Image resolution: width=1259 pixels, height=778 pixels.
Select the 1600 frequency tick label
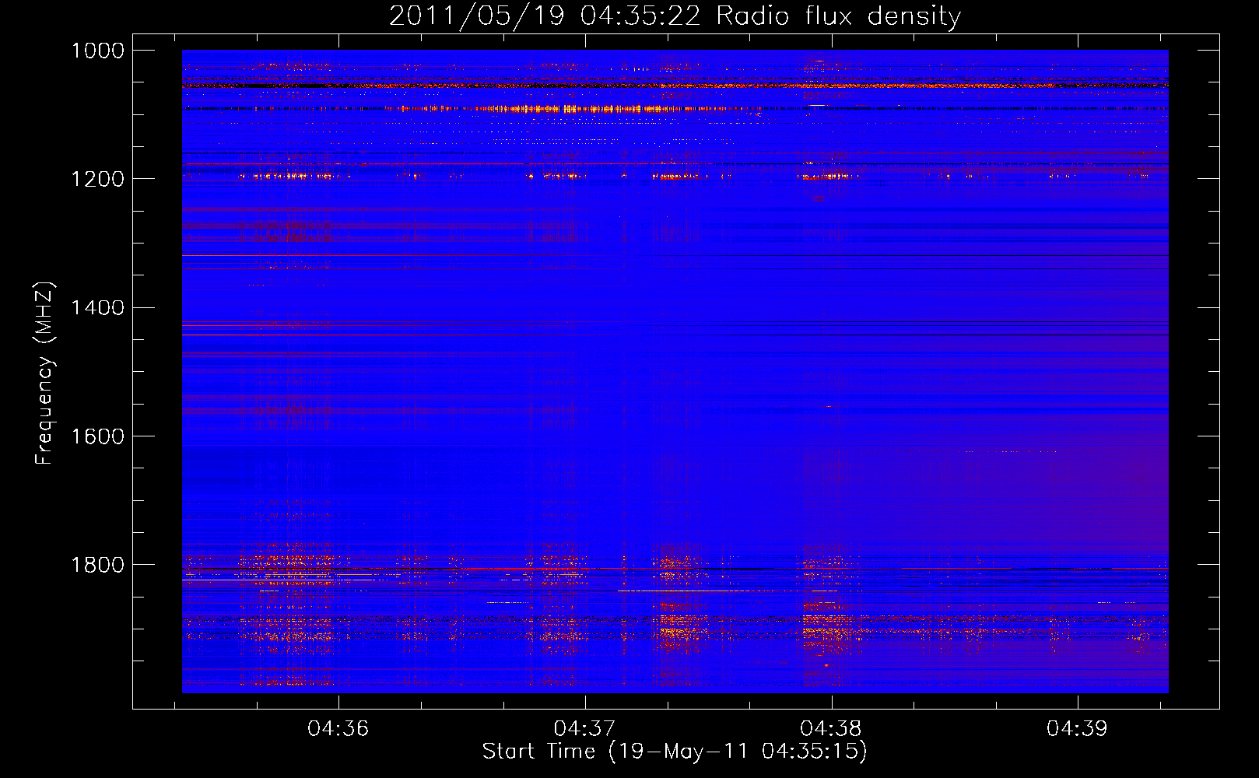pyautogui.click(x=97, y=436)
